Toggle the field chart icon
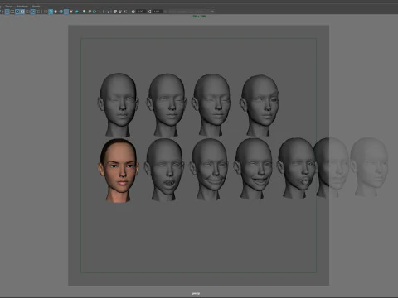Screen dimensions: 398x298 coord(27,12)
